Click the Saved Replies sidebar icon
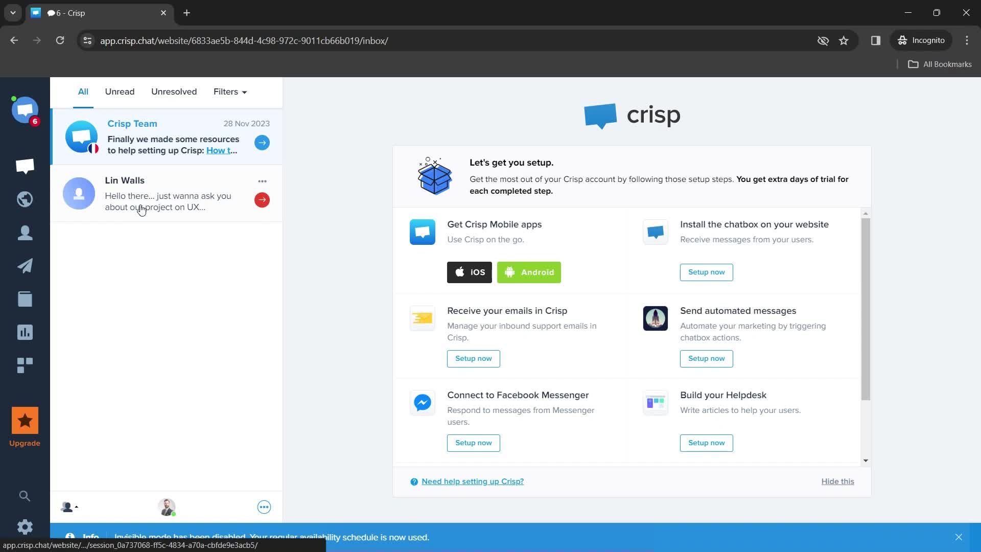 25,298
